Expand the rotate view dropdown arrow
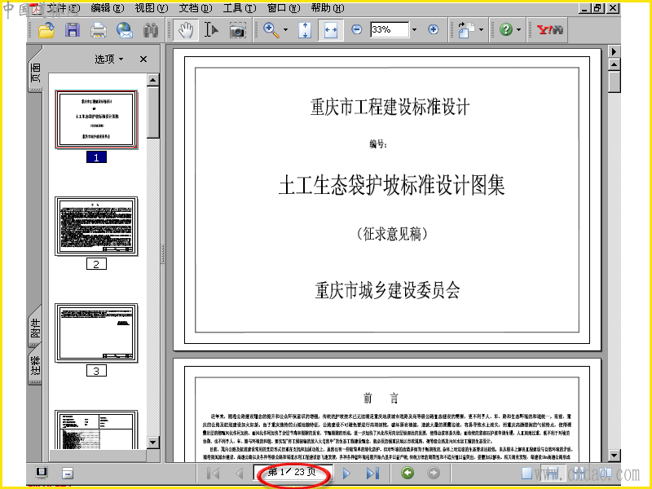Viewport: 652px width, 489px height. [482, 30]
